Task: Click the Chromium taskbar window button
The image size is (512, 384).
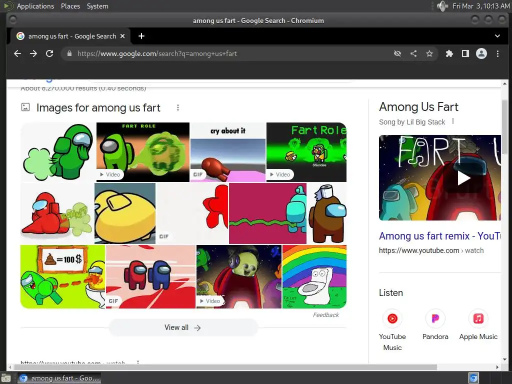Action: pos(59,378)
